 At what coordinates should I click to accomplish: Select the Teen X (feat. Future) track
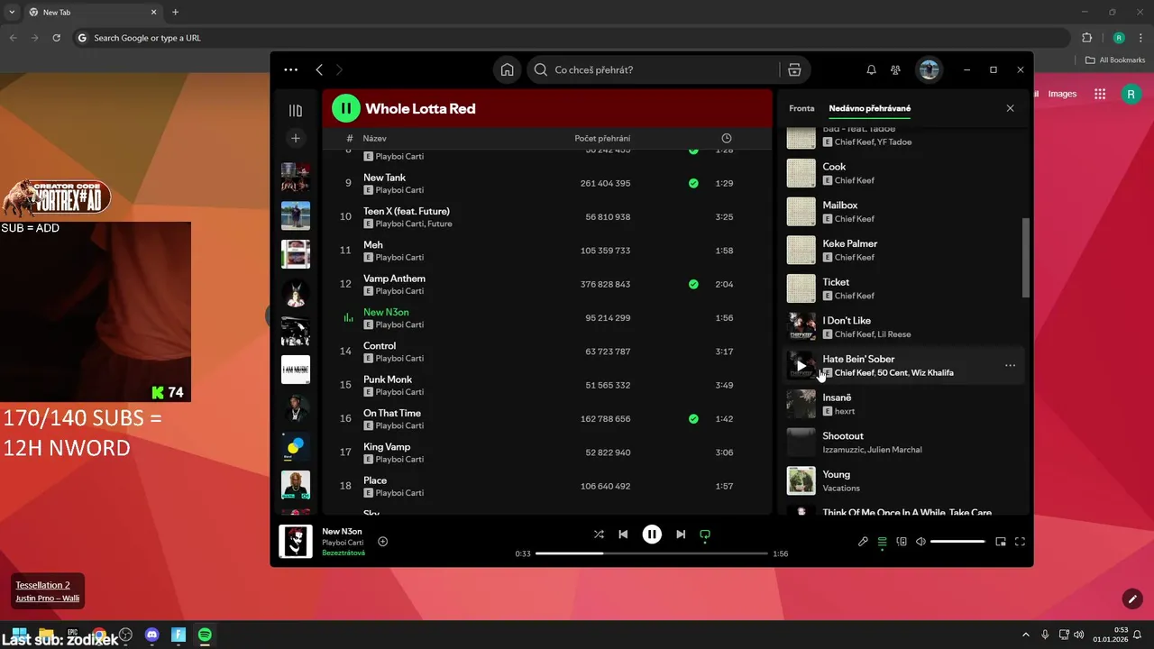(407, 211)
